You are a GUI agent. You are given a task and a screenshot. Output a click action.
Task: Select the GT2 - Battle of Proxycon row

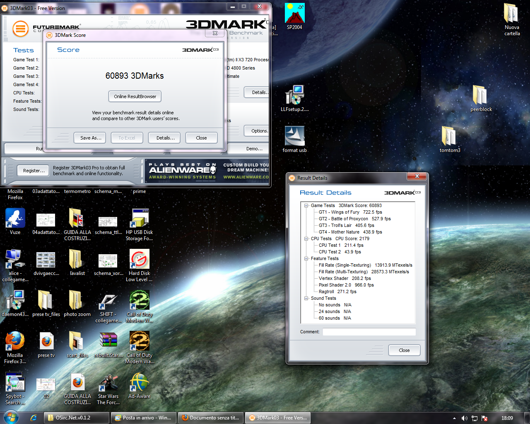[x=354, y=219]
